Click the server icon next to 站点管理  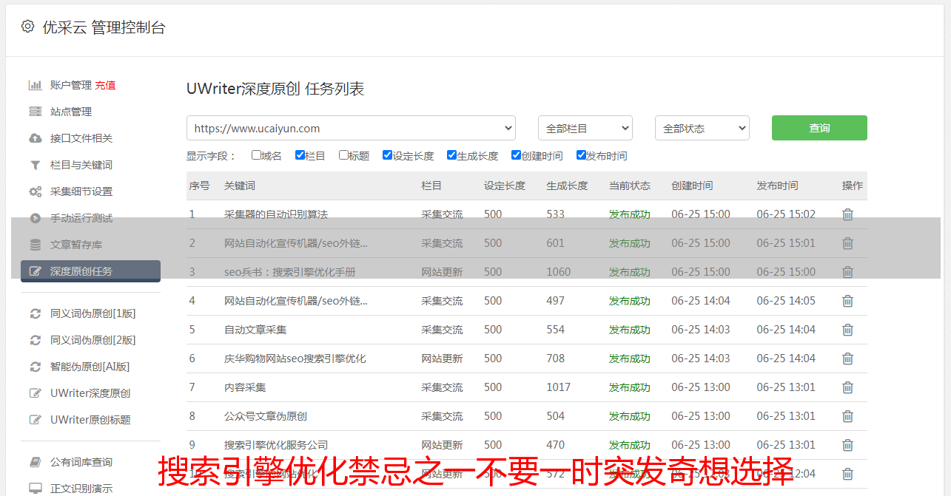point(35,112)
